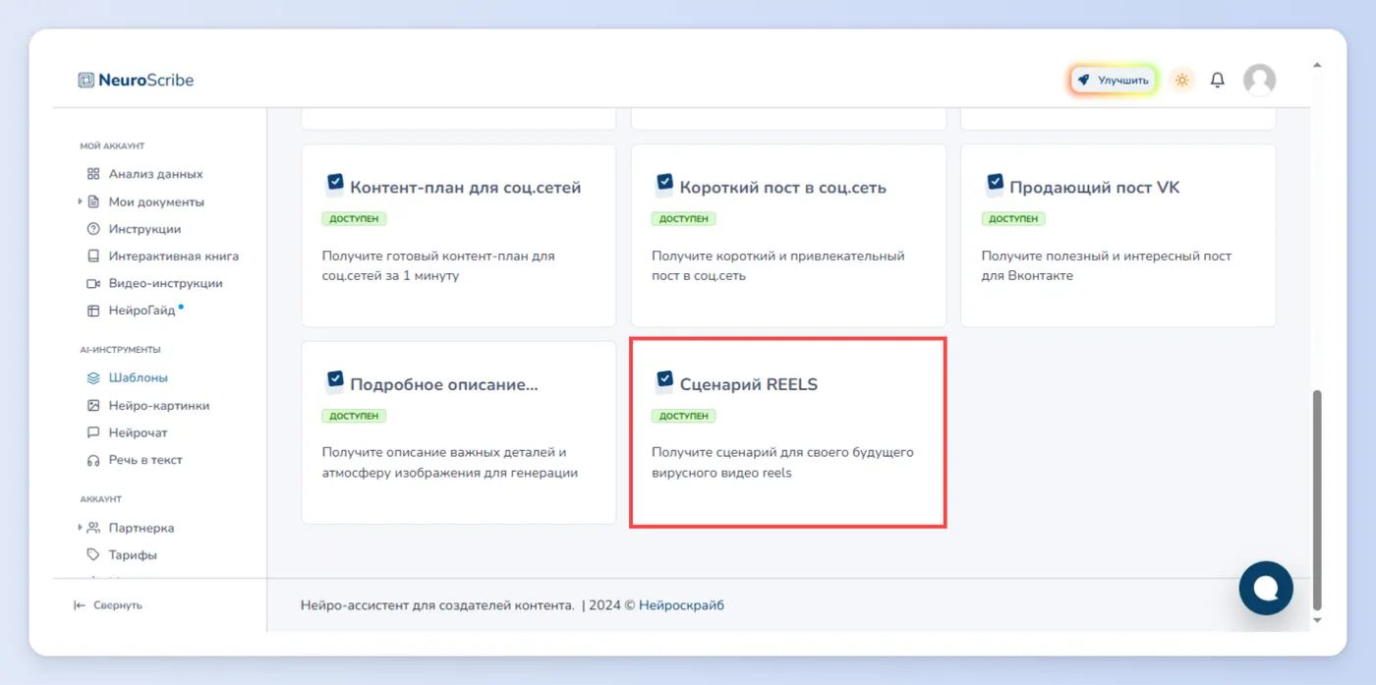Follow the Нейроскрайб footer link
Image resolution: width=1376 pixels, height=685 pixels.
pos(681,605)
